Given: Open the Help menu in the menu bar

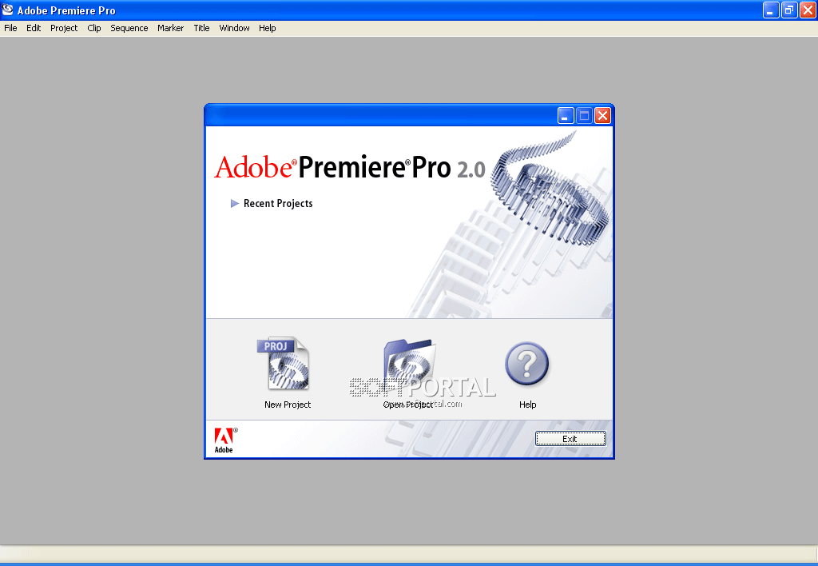Looking at the screenshot, I should [267, 28].
